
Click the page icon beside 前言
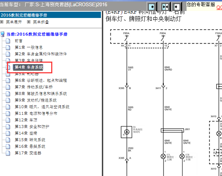tap(8, 41)
